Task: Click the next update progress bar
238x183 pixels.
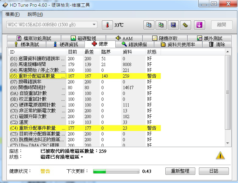Action: coord(116,171)
